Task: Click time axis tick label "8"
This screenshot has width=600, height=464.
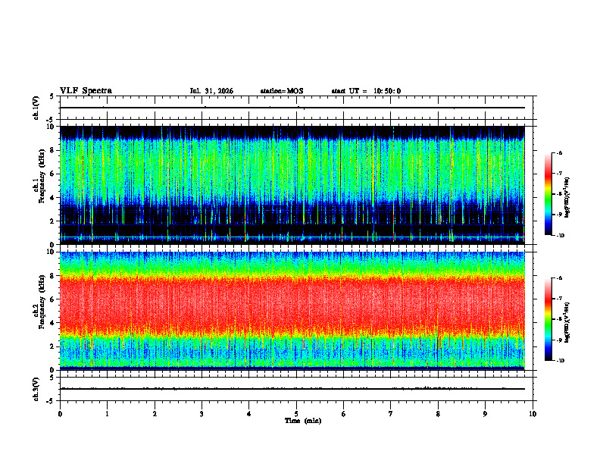Action: (438, 414)
